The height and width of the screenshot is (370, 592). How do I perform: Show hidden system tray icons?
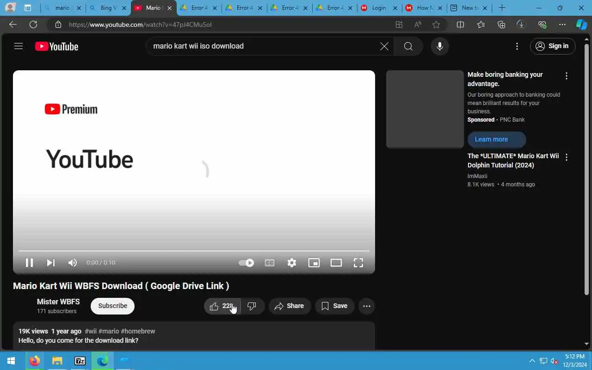pyautogui.click(x=532, y=361)
